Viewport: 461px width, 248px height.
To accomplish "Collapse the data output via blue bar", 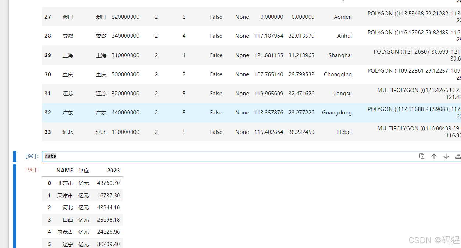I will coord(15,206).
